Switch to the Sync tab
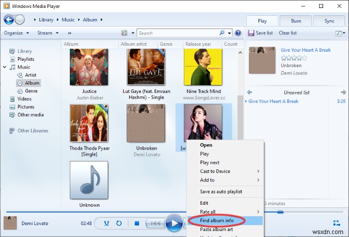 [x=329, y=21]
